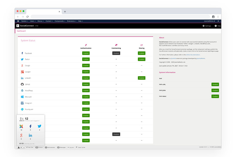Click Administrator in the footer bar
This screenshot has width=236, height=157.
[x=50, y=147]
